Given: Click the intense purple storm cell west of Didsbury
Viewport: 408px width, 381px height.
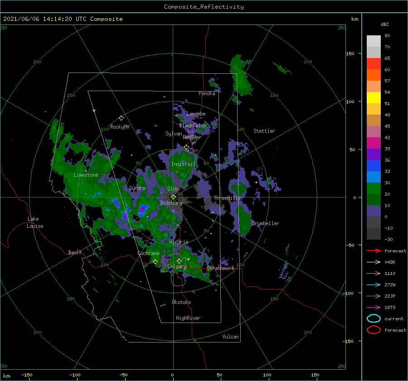Looking at the screenshot, I should 142,209.
